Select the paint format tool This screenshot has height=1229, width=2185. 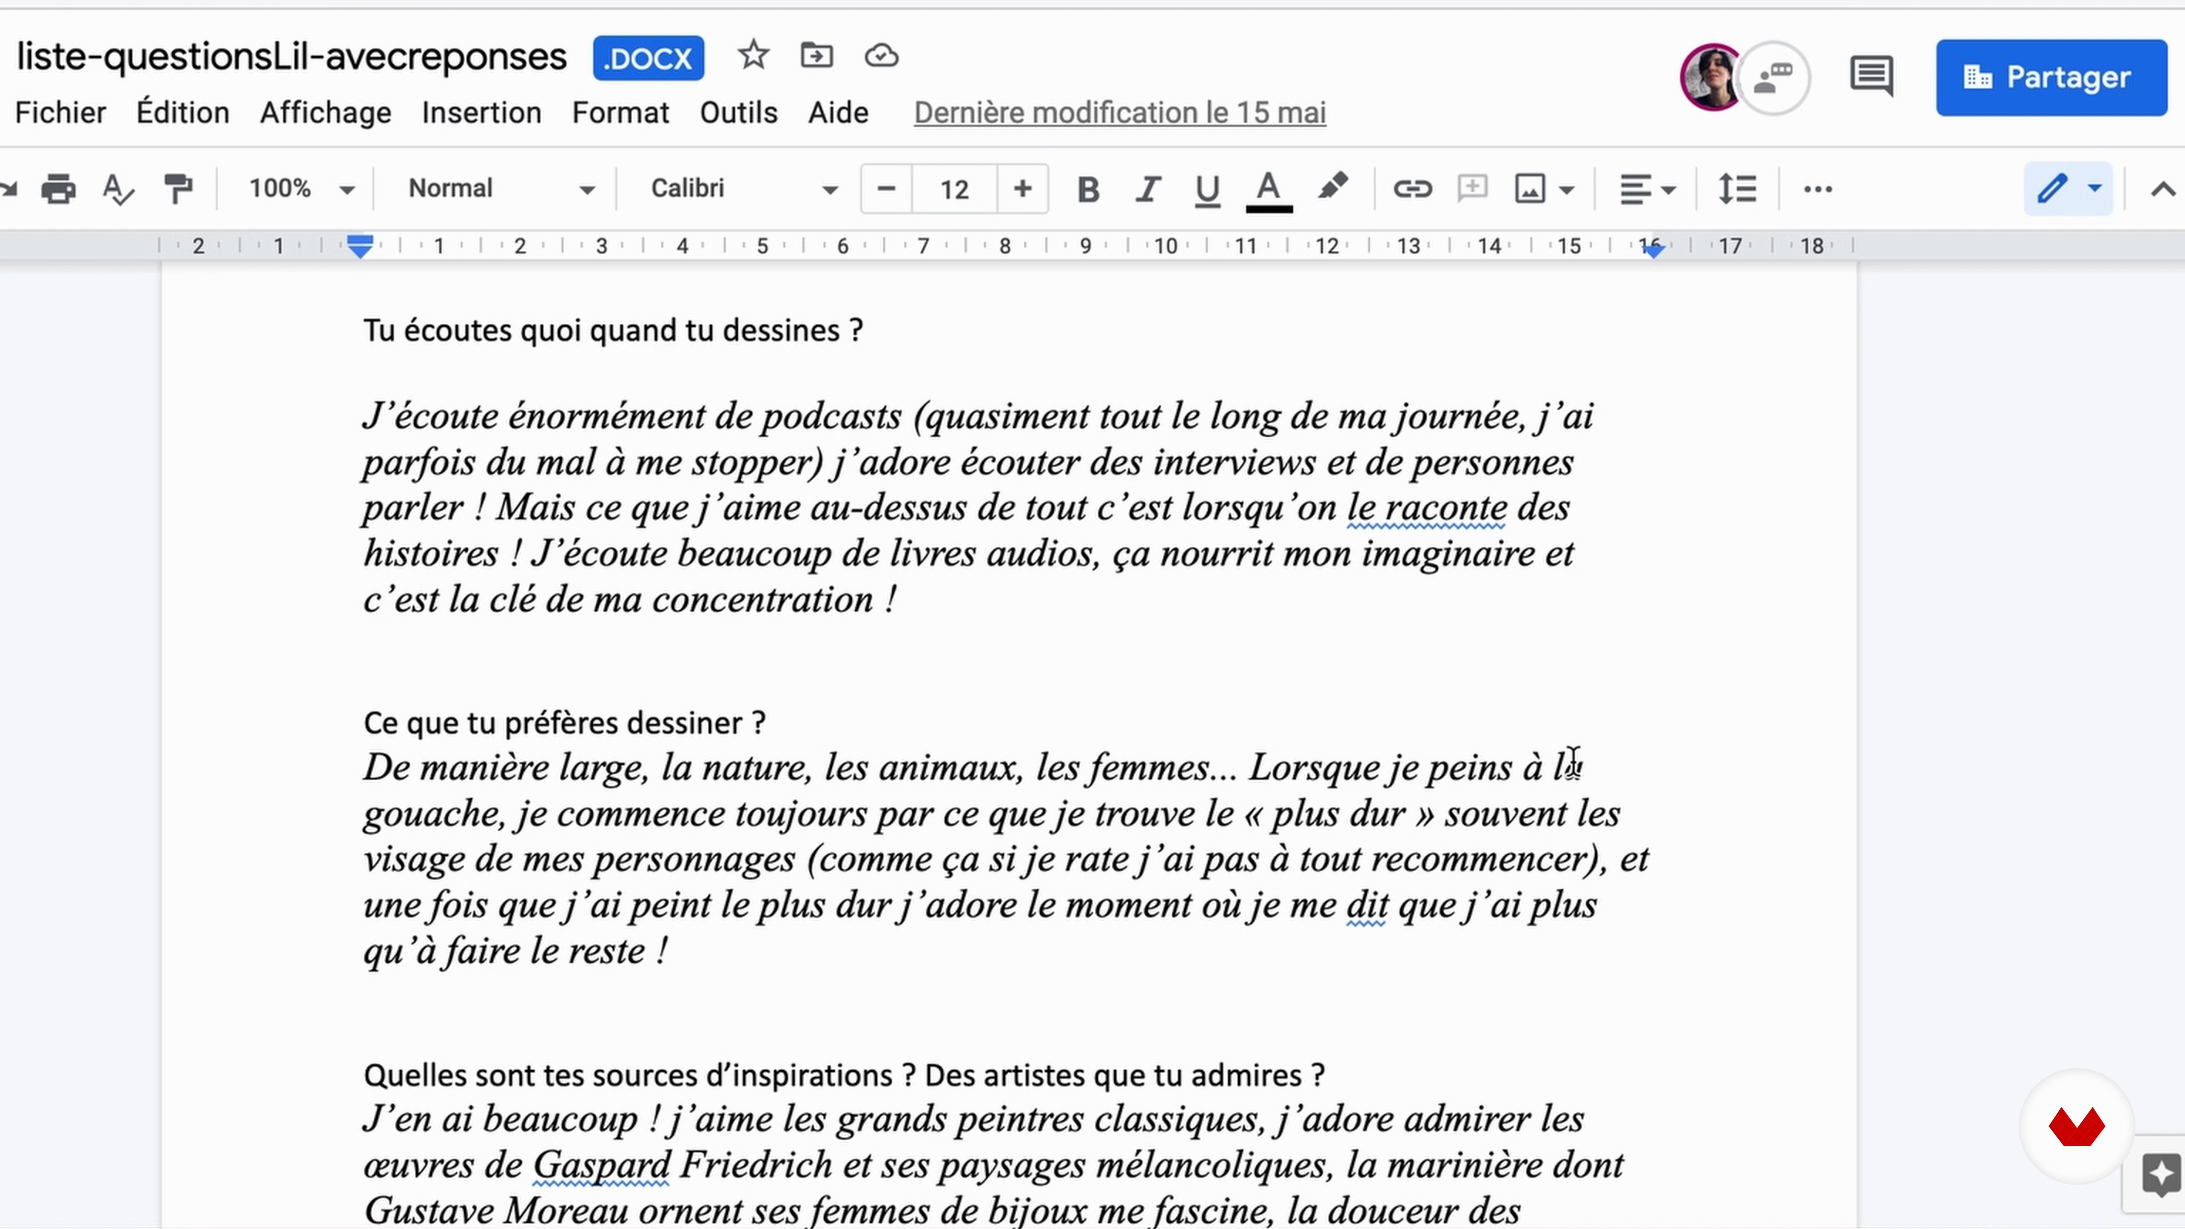(178, 188)
